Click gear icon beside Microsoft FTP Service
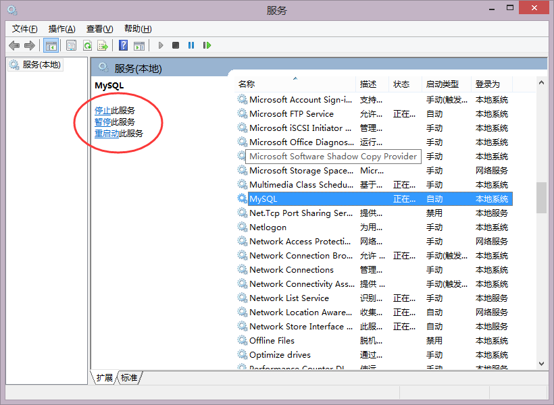Viewport: 554px width, 405px height. tap(242, 113)
